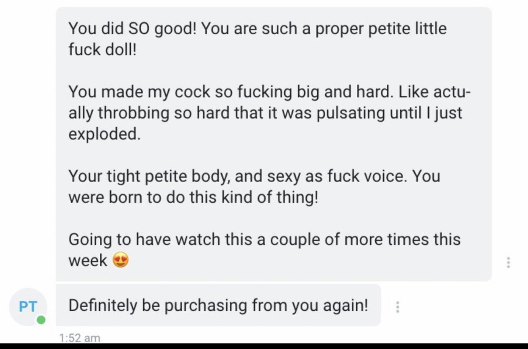Screen dimensions: 528x349
Task: Select the 'Definitely be purchasing from you again!' bubble
Action: (x=218, y=305)
